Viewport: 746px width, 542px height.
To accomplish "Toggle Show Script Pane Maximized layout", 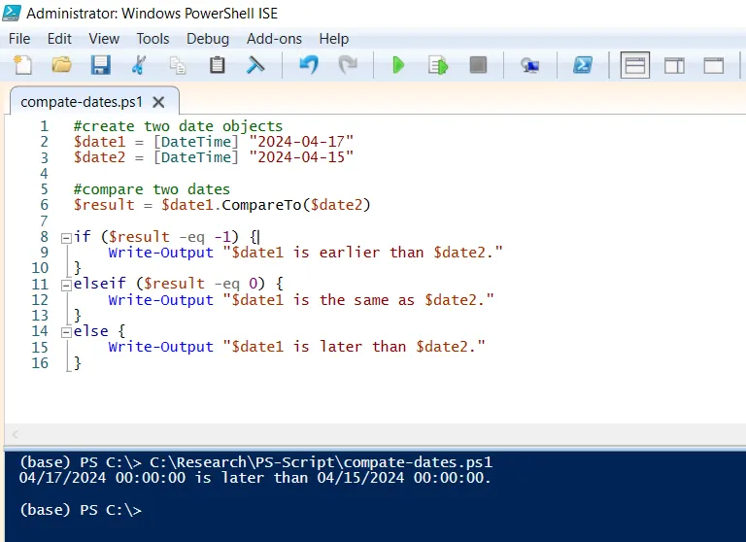I will [x=714, y=65].
